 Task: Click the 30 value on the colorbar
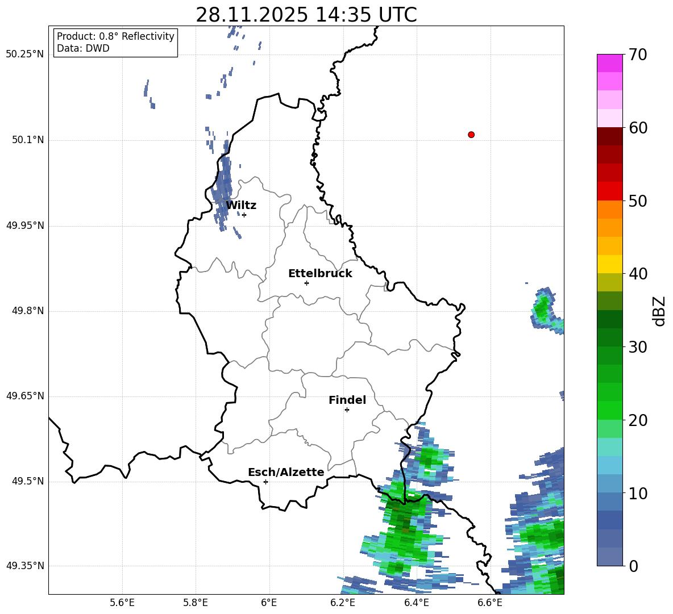(638, 347)
